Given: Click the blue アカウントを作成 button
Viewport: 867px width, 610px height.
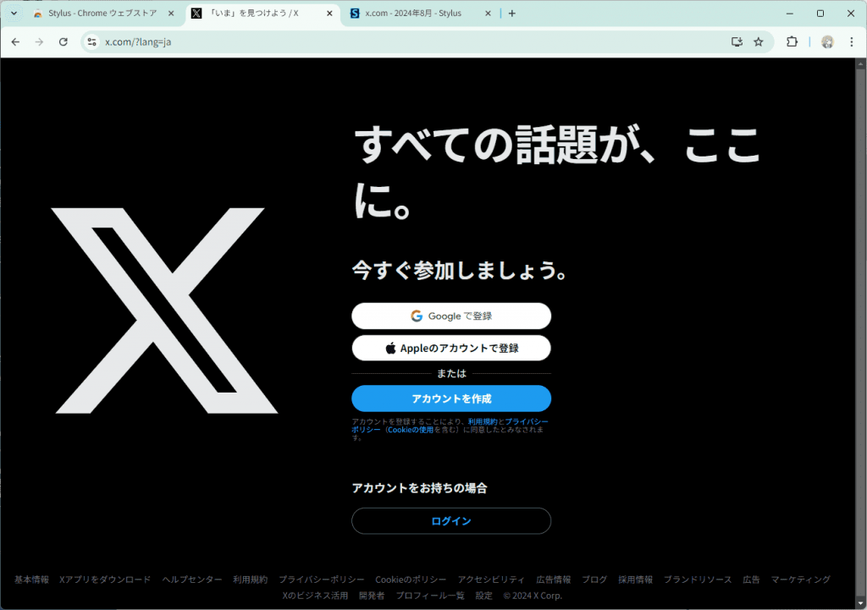Looking at the screenshot, I should point(451,398).
